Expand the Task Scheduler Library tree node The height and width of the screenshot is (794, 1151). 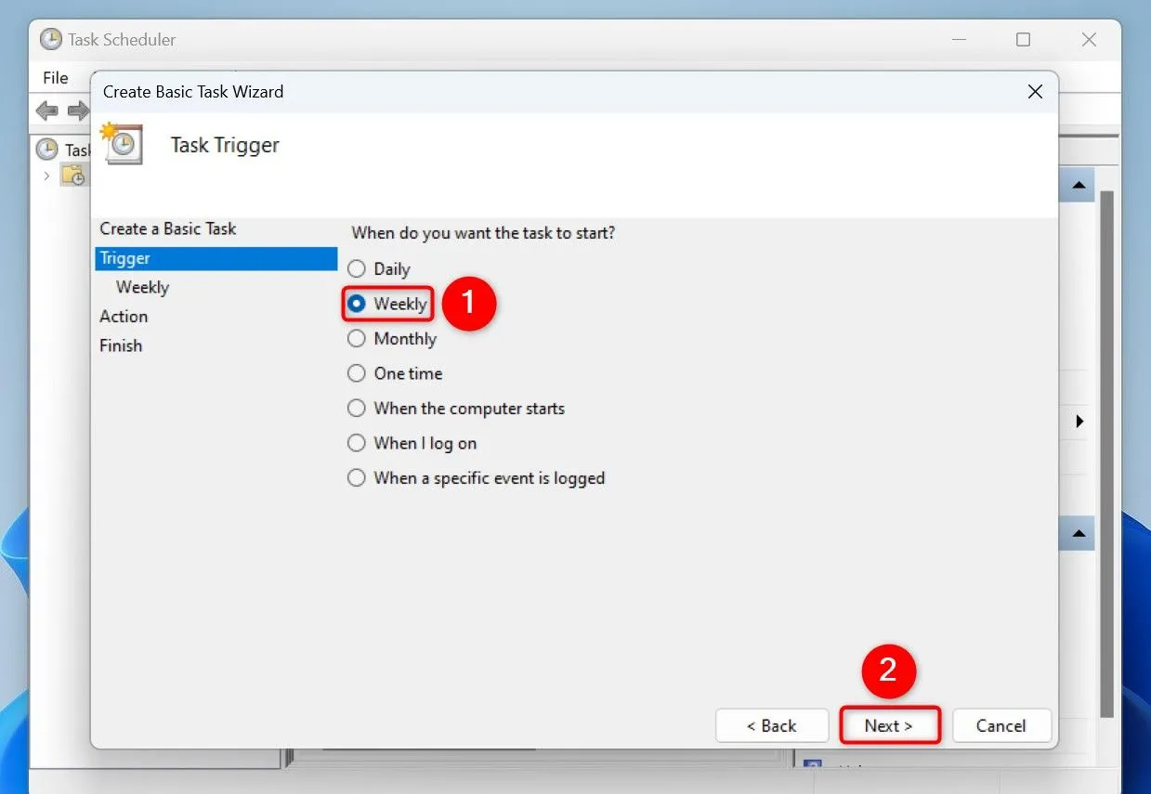click(47, 176)
